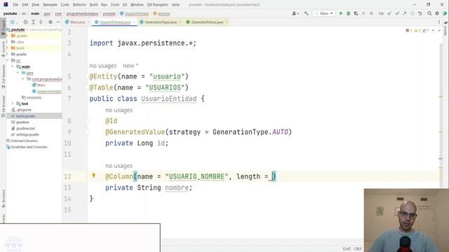Image resolution: width=449 pixels, height=252 pixels.
Task: Commit changes with the green checkmark
Action: pyautogui.click(x=397, y=13)
